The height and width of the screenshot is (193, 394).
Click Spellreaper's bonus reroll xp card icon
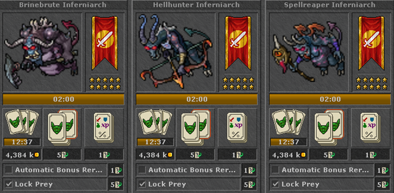(x=370, y=127)
